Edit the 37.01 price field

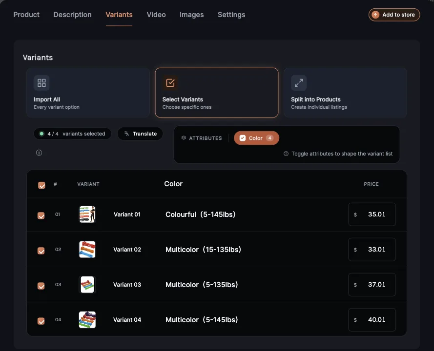372,284
